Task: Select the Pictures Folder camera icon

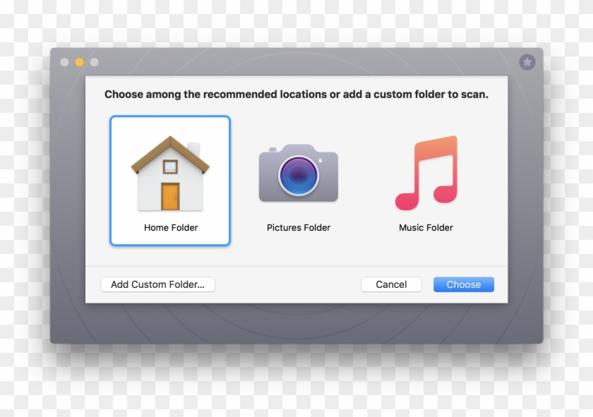Action: [299, 173]
